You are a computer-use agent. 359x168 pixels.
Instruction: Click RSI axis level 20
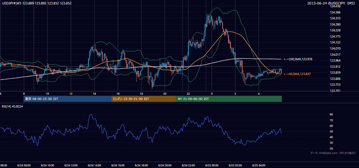click(x=331, y=148)
